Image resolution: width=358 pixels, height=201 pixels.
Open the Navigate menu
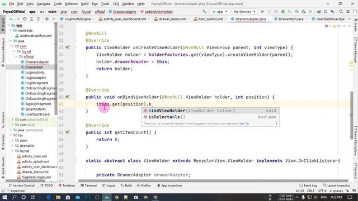coord(44,4)
